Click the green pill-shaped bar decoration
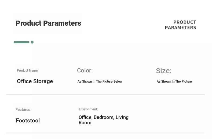Viewport: 212px width, 139px height. point(21,42)
